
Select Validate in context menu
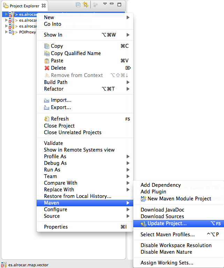85,143
